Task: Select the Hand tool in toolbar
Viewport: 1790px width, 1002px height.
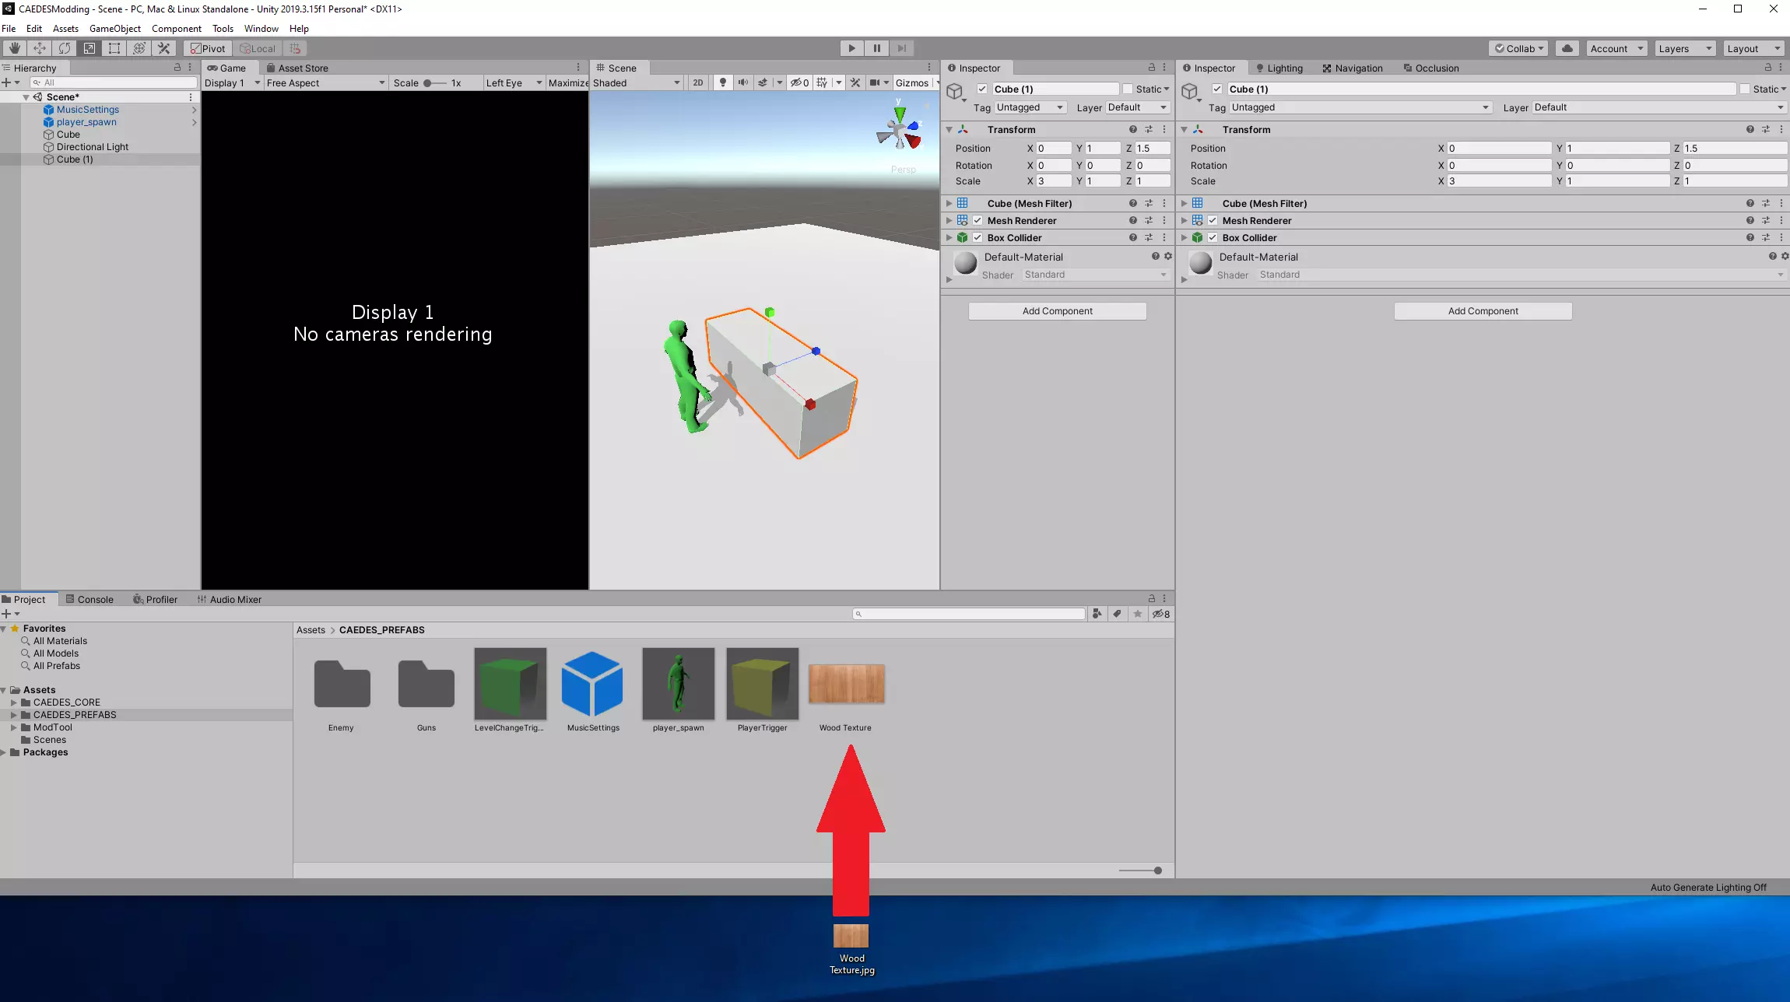Action: 14,48
